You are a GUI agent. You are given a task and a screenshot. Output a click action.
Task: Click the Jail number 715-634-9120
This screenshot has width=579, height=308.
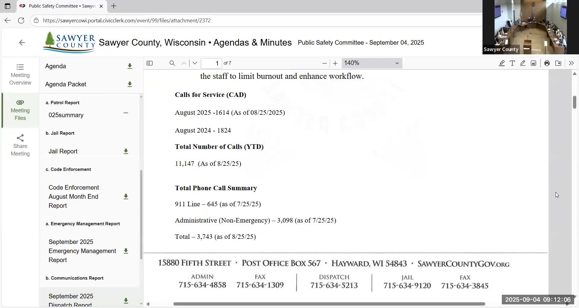click(x=407, y=286)
